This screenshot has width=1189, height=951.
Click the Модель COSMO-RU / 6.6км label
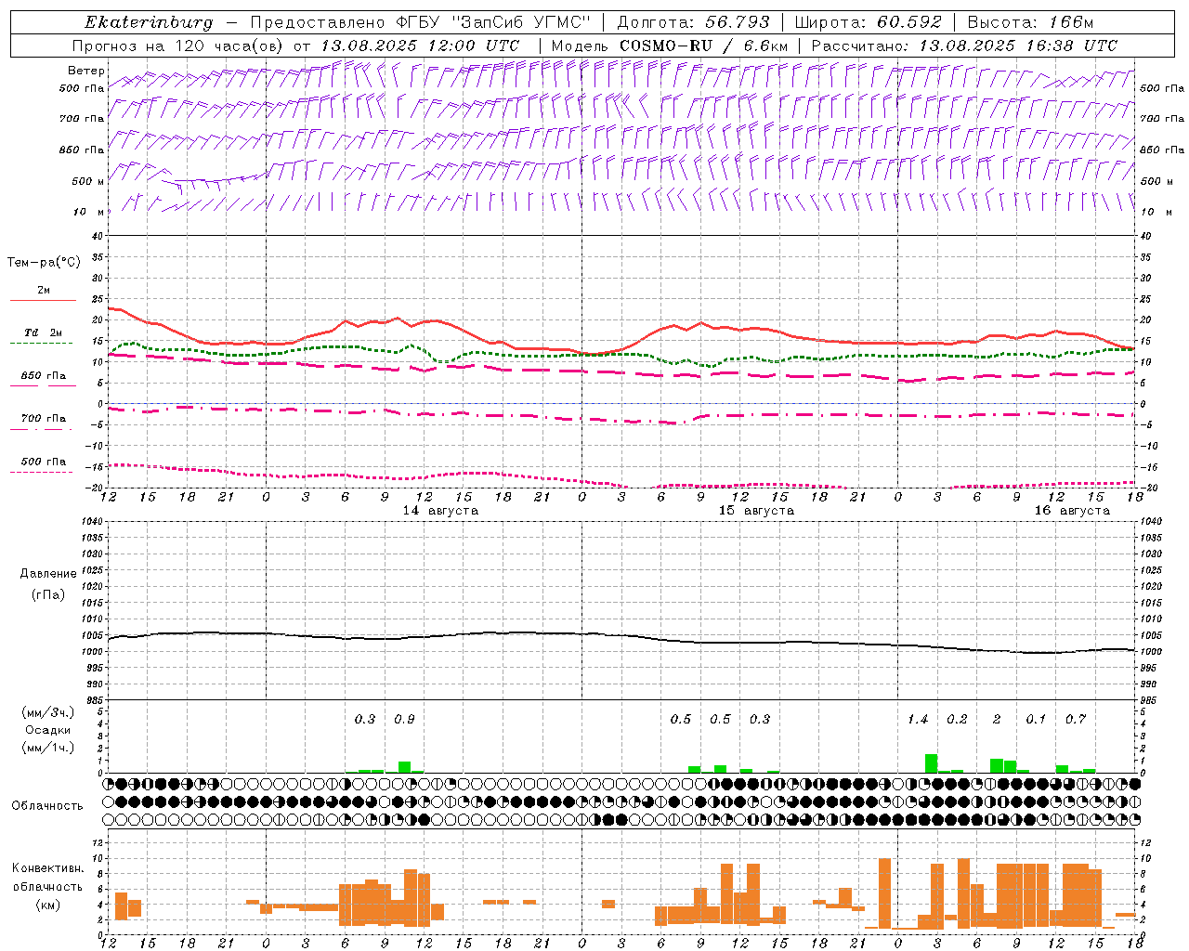coord(670,46)
